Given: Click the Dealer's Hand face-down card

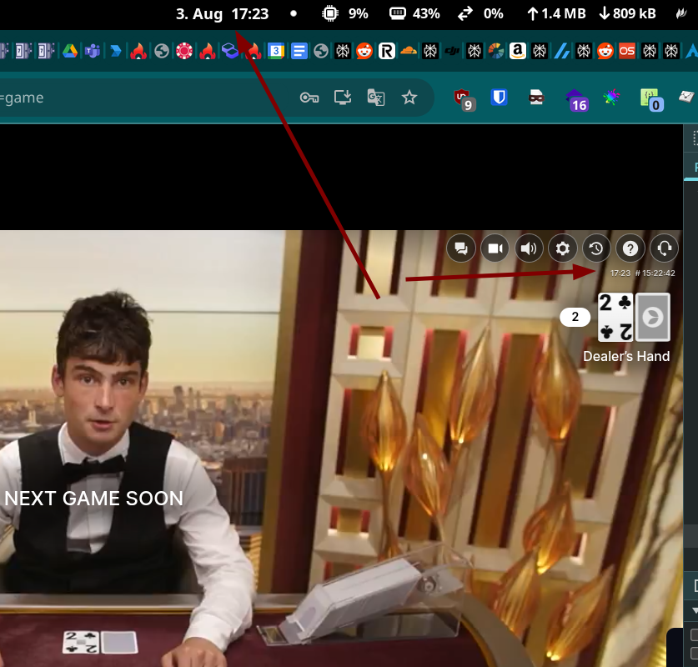Looking at the screenshot, I should tap(652, 317).
